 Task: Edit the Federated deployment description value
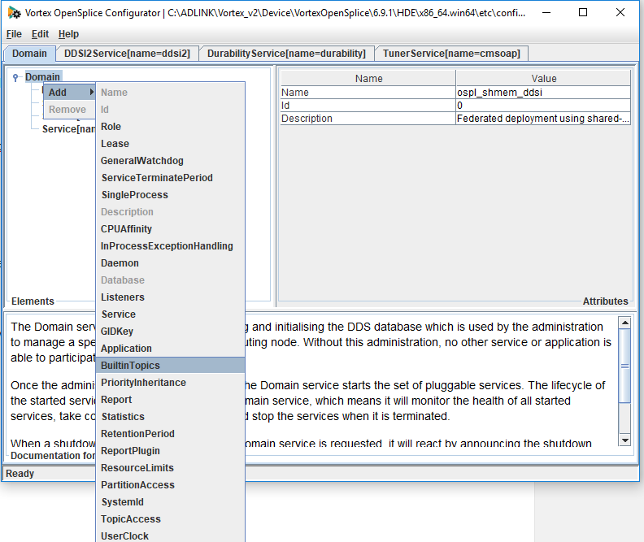[x=543, y=119]
